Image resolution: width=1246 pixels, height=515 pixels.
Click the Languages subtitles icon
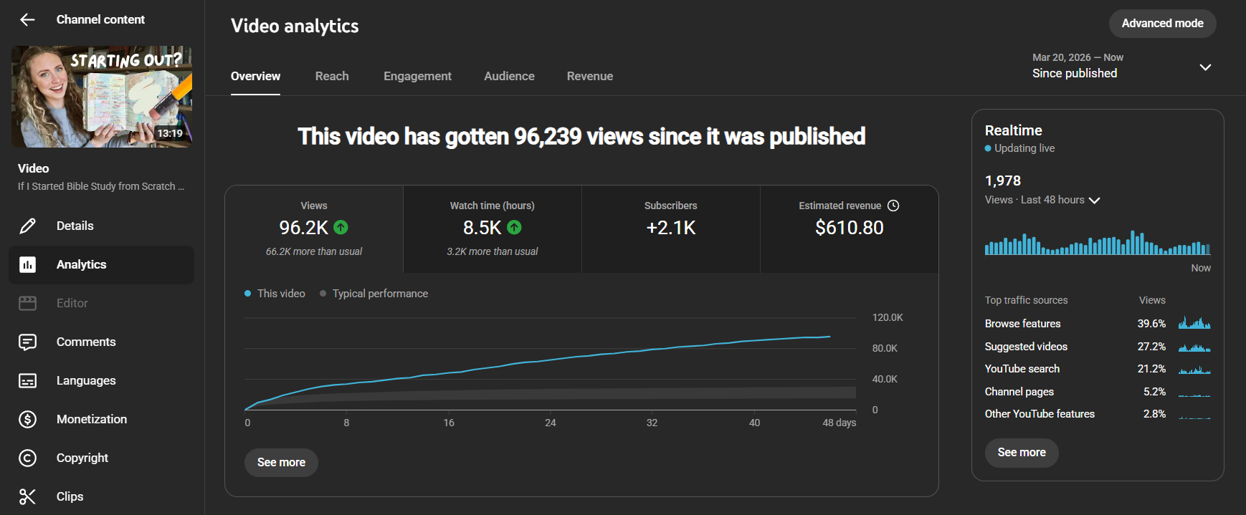point(27,381)
